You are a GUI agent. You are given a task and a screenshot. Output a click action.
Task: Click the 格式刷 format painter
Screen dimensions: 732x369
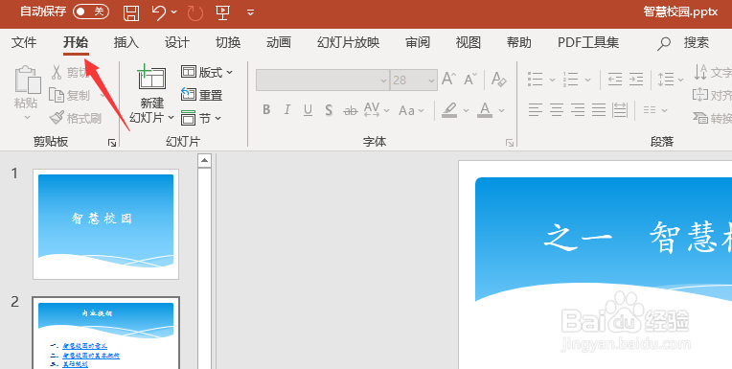pyautogui.click(x=76, y=118)
